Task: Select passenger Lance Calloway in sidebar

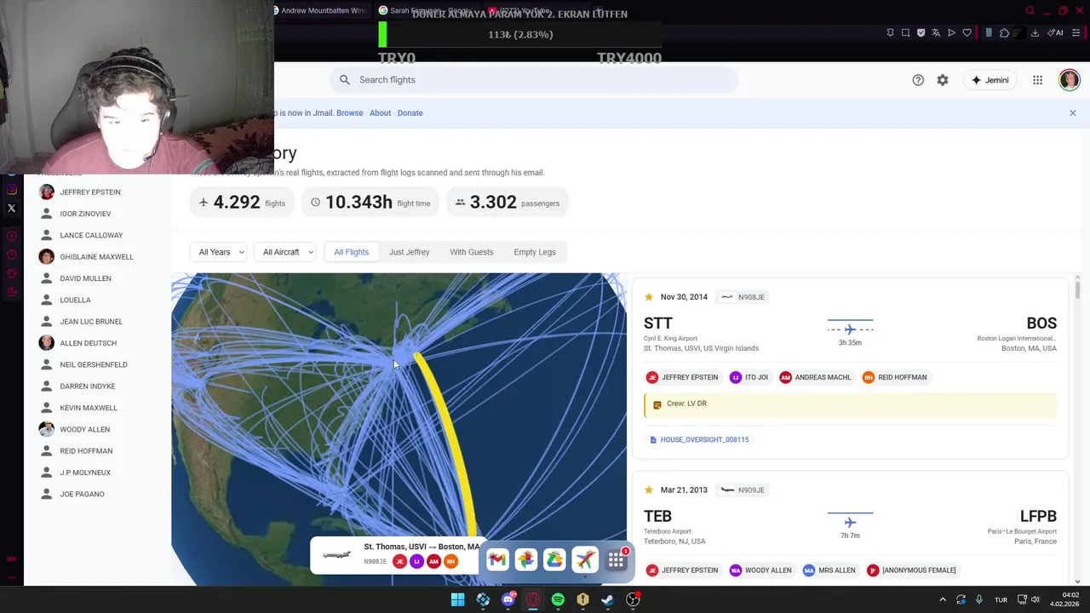Action: click(91, 235)
